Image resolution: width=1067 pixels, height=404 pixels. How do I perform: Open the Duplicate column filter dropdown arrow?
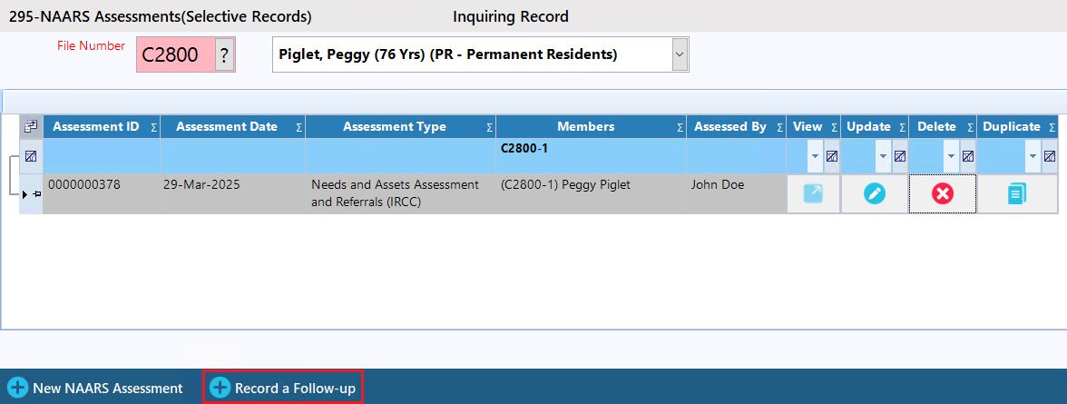tap(1033, 156)
